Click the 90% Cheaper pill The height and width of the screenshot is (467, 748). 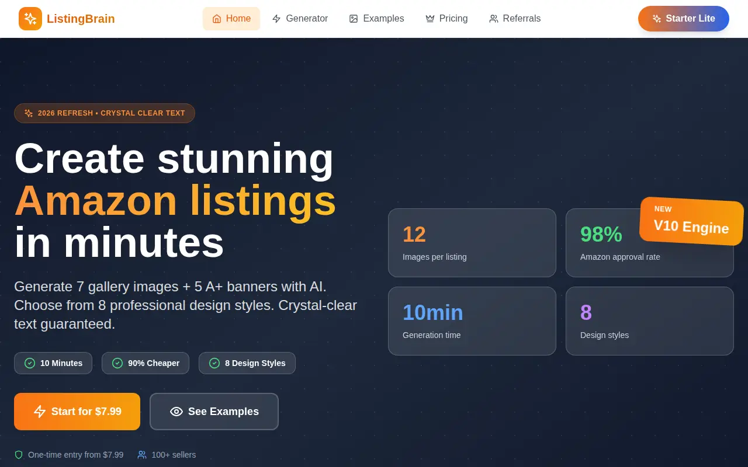click(x=146, y=363)
